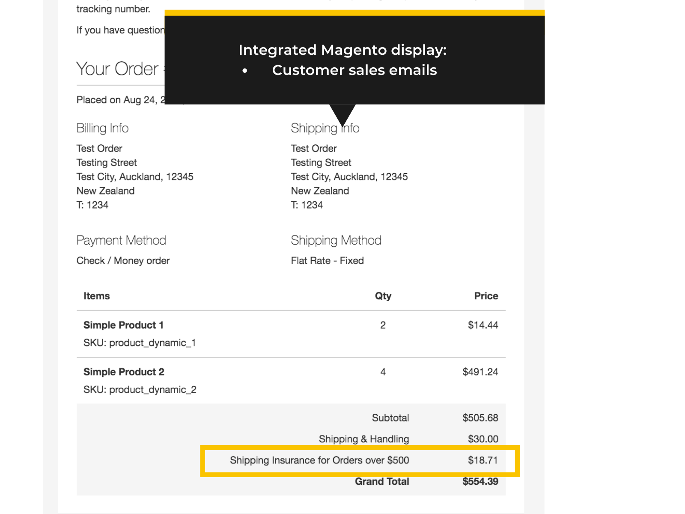
Task: Select 'Payment Method' heading text
Action: pyautogui.click(x=121, y=240)
